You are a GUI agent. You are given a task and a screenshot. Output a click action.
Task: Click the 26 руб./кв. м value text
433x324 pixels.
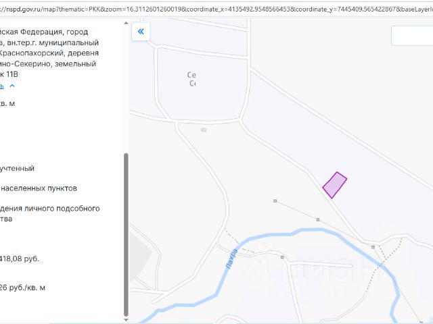point(22,288)
